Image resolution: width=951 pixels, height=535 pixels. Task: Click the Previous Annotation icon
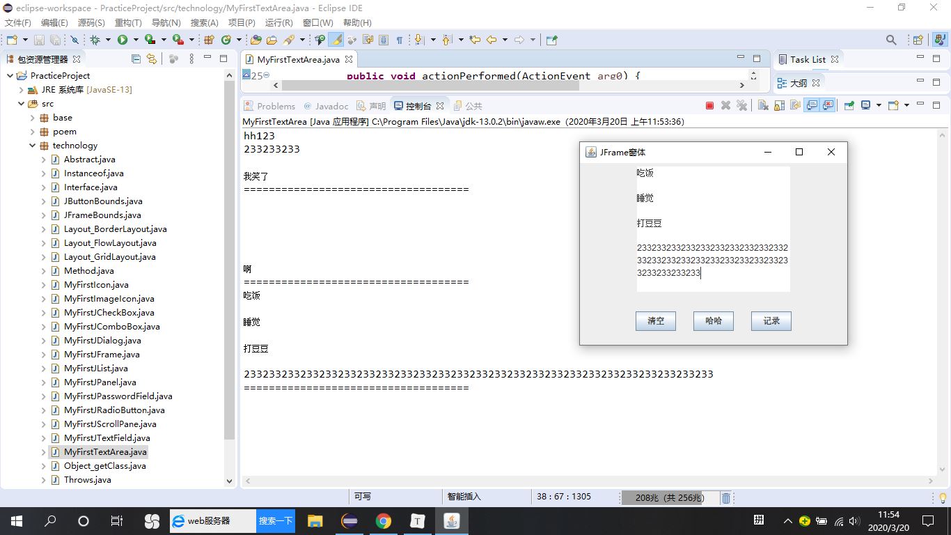point(446,40)
